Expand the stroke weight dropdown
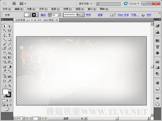This screenshot has width=162, height=121. tap(59, 15)
